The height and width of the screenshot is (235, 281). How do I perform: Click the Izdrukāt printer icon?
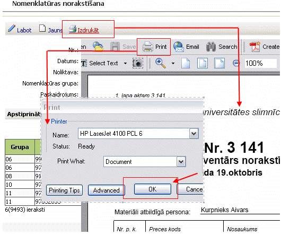coord(73,29)
